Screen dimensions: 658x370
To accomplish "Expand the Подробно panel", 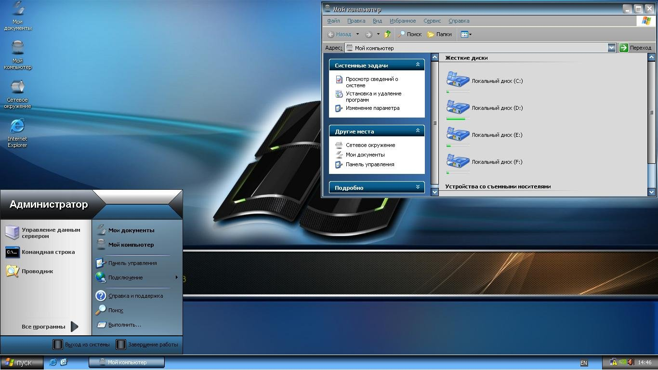I will pos(418,187).
